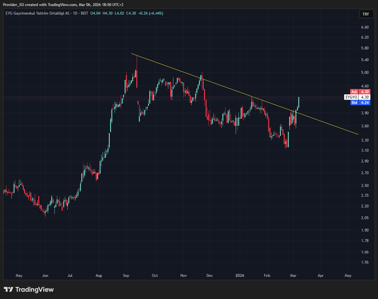Click the BIST exchange label
This screenshot has width=378, height=299.
click(84, 13)
